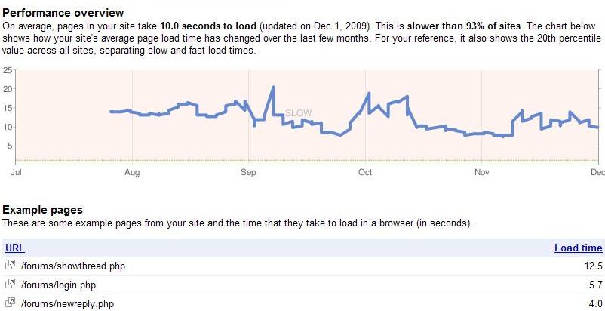Click the Nov label on chart axis
605x311 pixels.
pyautogui.click(x=482, y=173)
